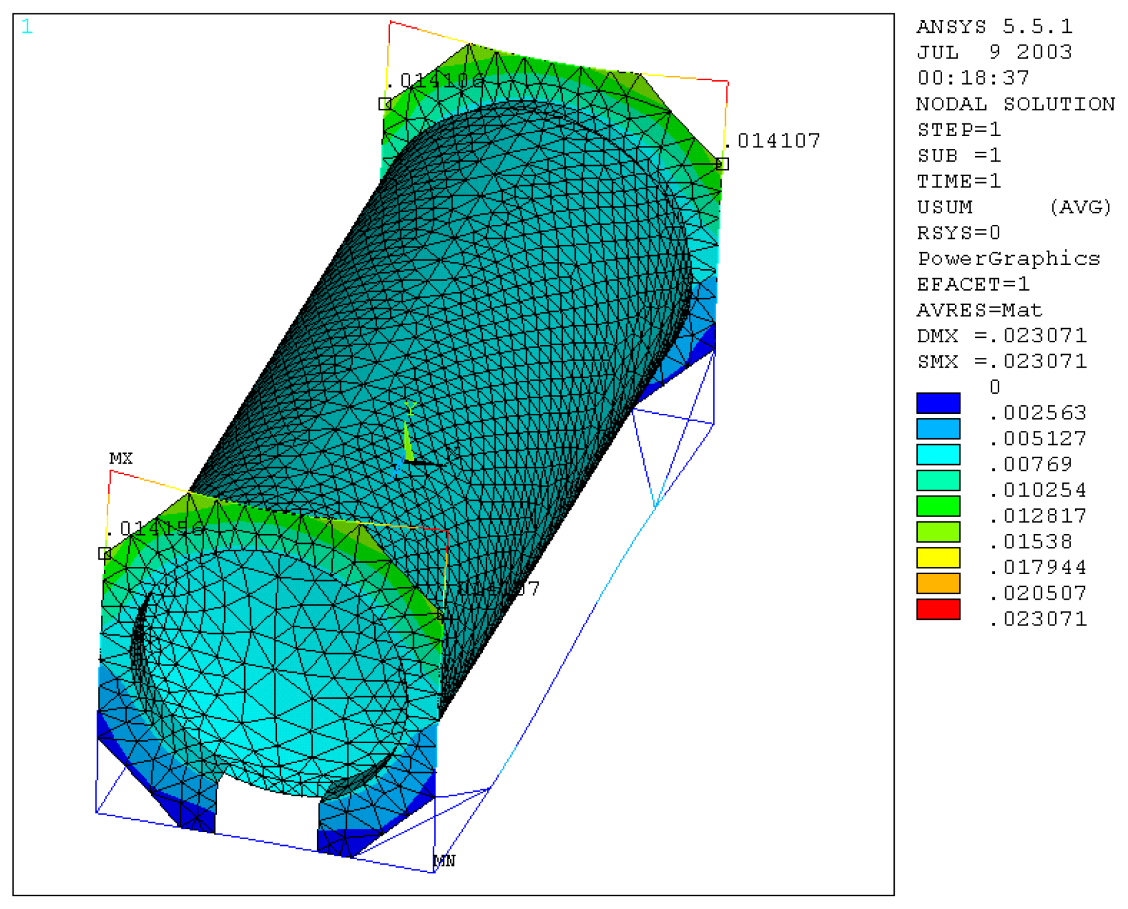Viewport: 1128px width, 909px height.
Task: Select the cyan legend color swatch
Action: (937, 455)
